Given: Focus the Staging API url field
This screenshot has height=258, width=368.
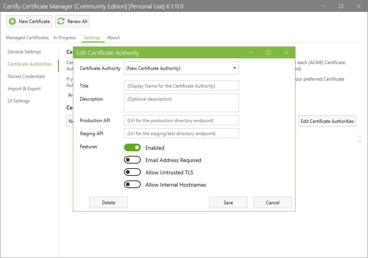Looking at the screenshot, I should pyautogui.click(x=182, y=133).
